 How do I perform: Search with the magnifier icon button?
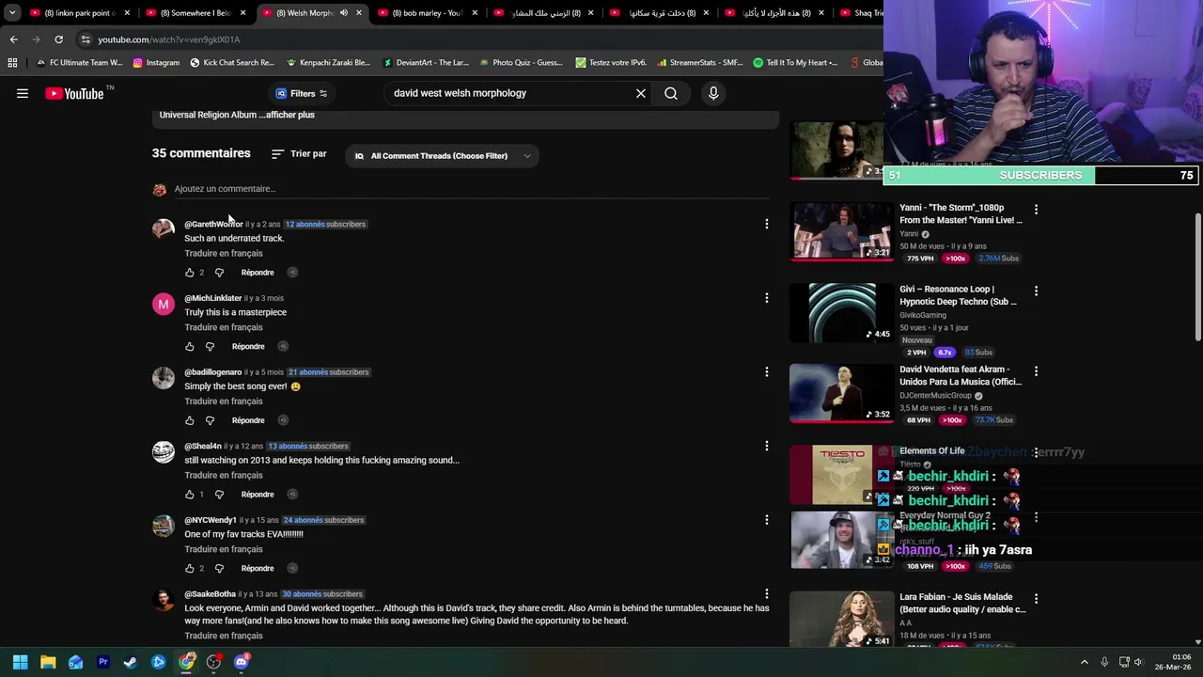(671, 93)
